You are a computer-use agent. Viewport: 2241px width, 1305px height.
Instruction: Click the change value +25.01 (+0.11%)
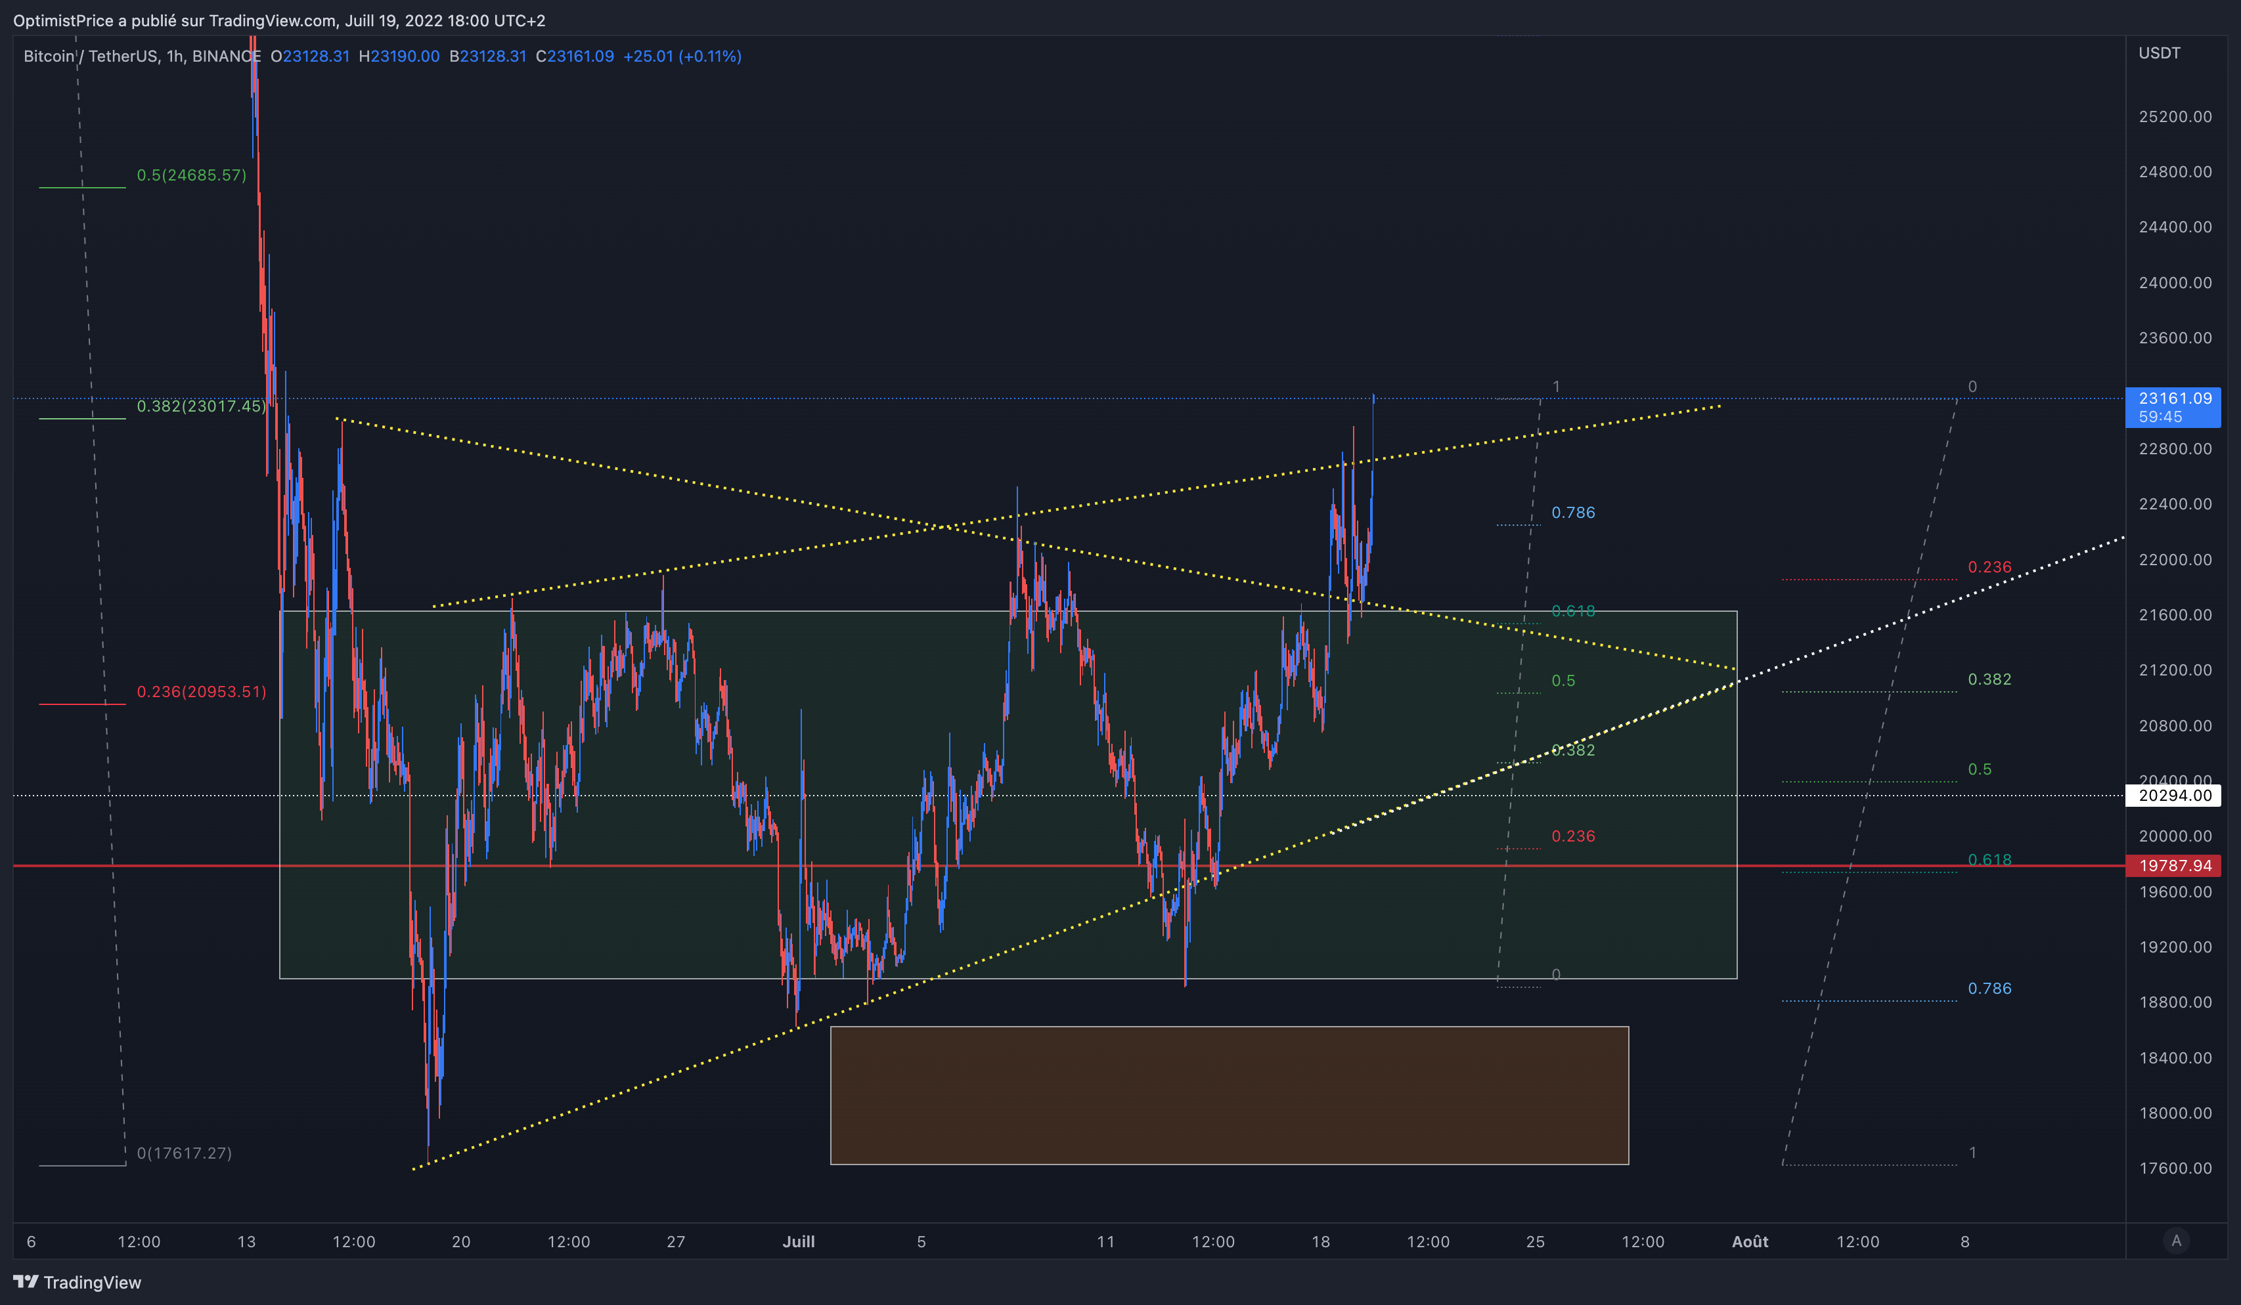pos(682,56)
